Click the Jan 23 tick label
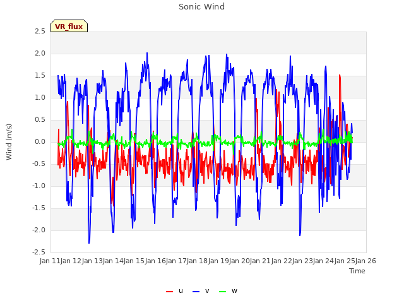The height and width of the screenshot is (303, 404). (x=302, y=261)
